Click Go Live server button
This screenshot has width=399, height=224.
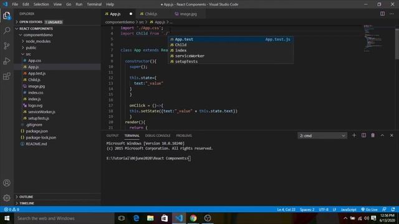tap(369, 210)
